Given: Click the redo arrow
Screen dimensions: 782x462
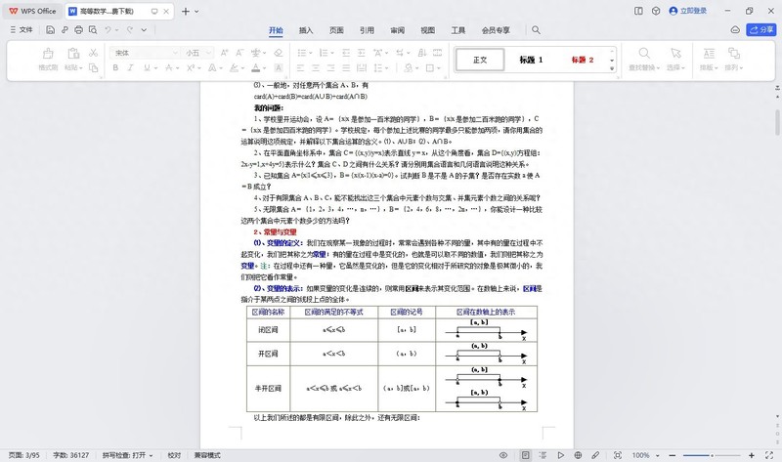Looking at the screenshot, I should [130, 30].
